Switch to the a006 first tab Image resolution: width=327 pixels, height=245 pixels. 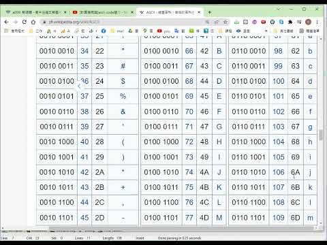(36, 12)
